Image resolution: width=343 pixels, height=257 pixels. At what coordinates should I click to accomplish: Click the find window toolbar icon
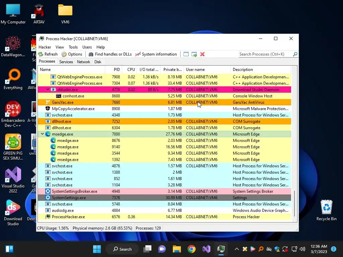pos(186,54)
